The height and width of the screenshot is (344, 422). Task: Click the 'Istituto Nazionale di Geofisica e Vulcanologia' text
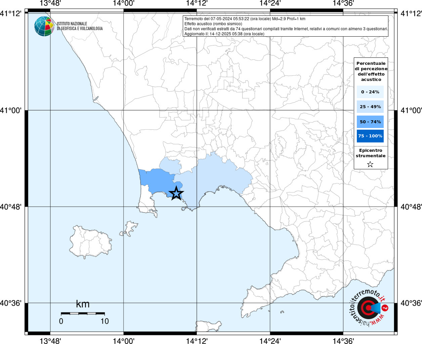(80, 26)
